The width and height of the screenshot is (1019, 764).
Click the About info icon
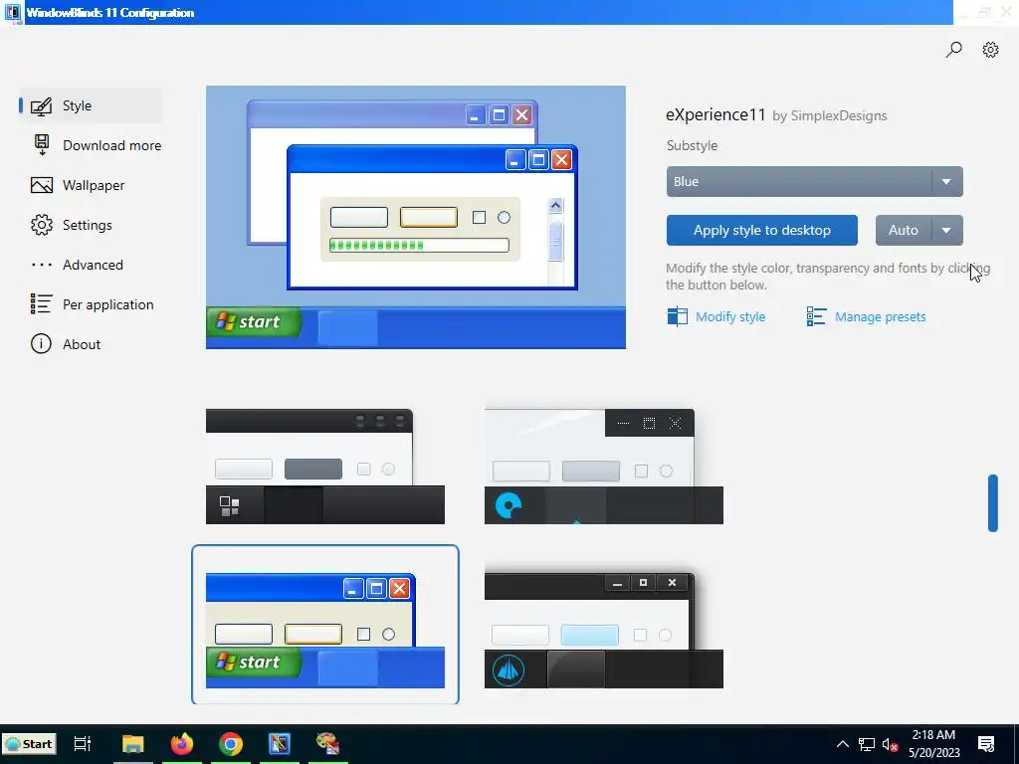pos(41,343)
